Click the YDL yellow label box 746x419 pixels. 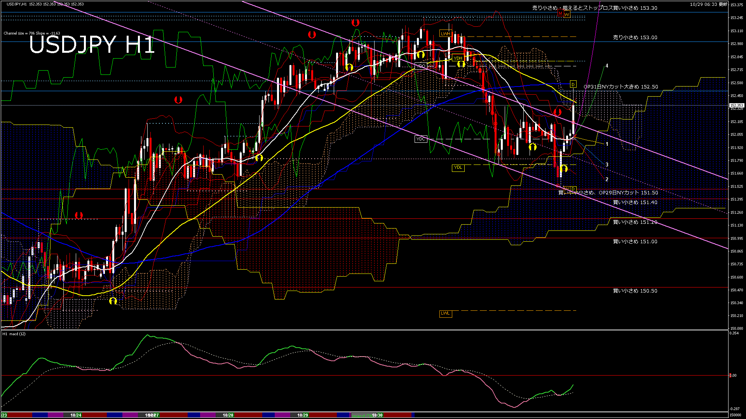tap(458, 167)
